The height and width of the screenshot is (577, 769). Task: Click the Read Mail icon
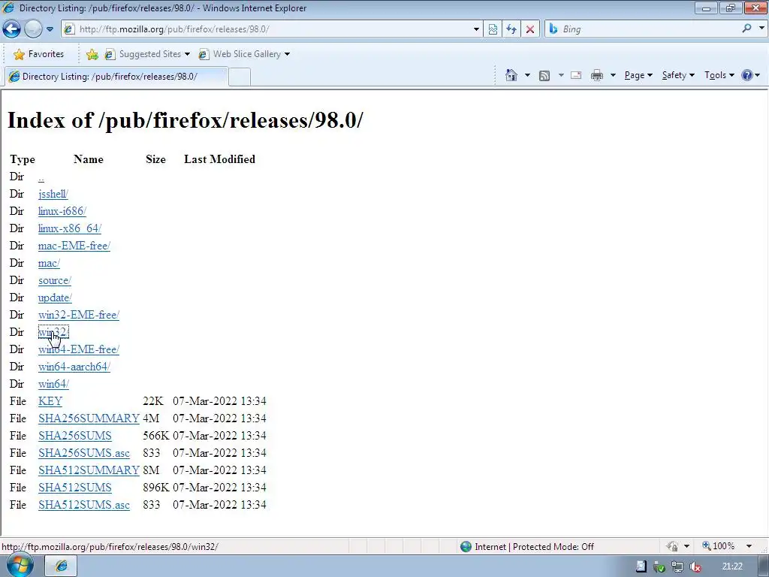point(576,76)
